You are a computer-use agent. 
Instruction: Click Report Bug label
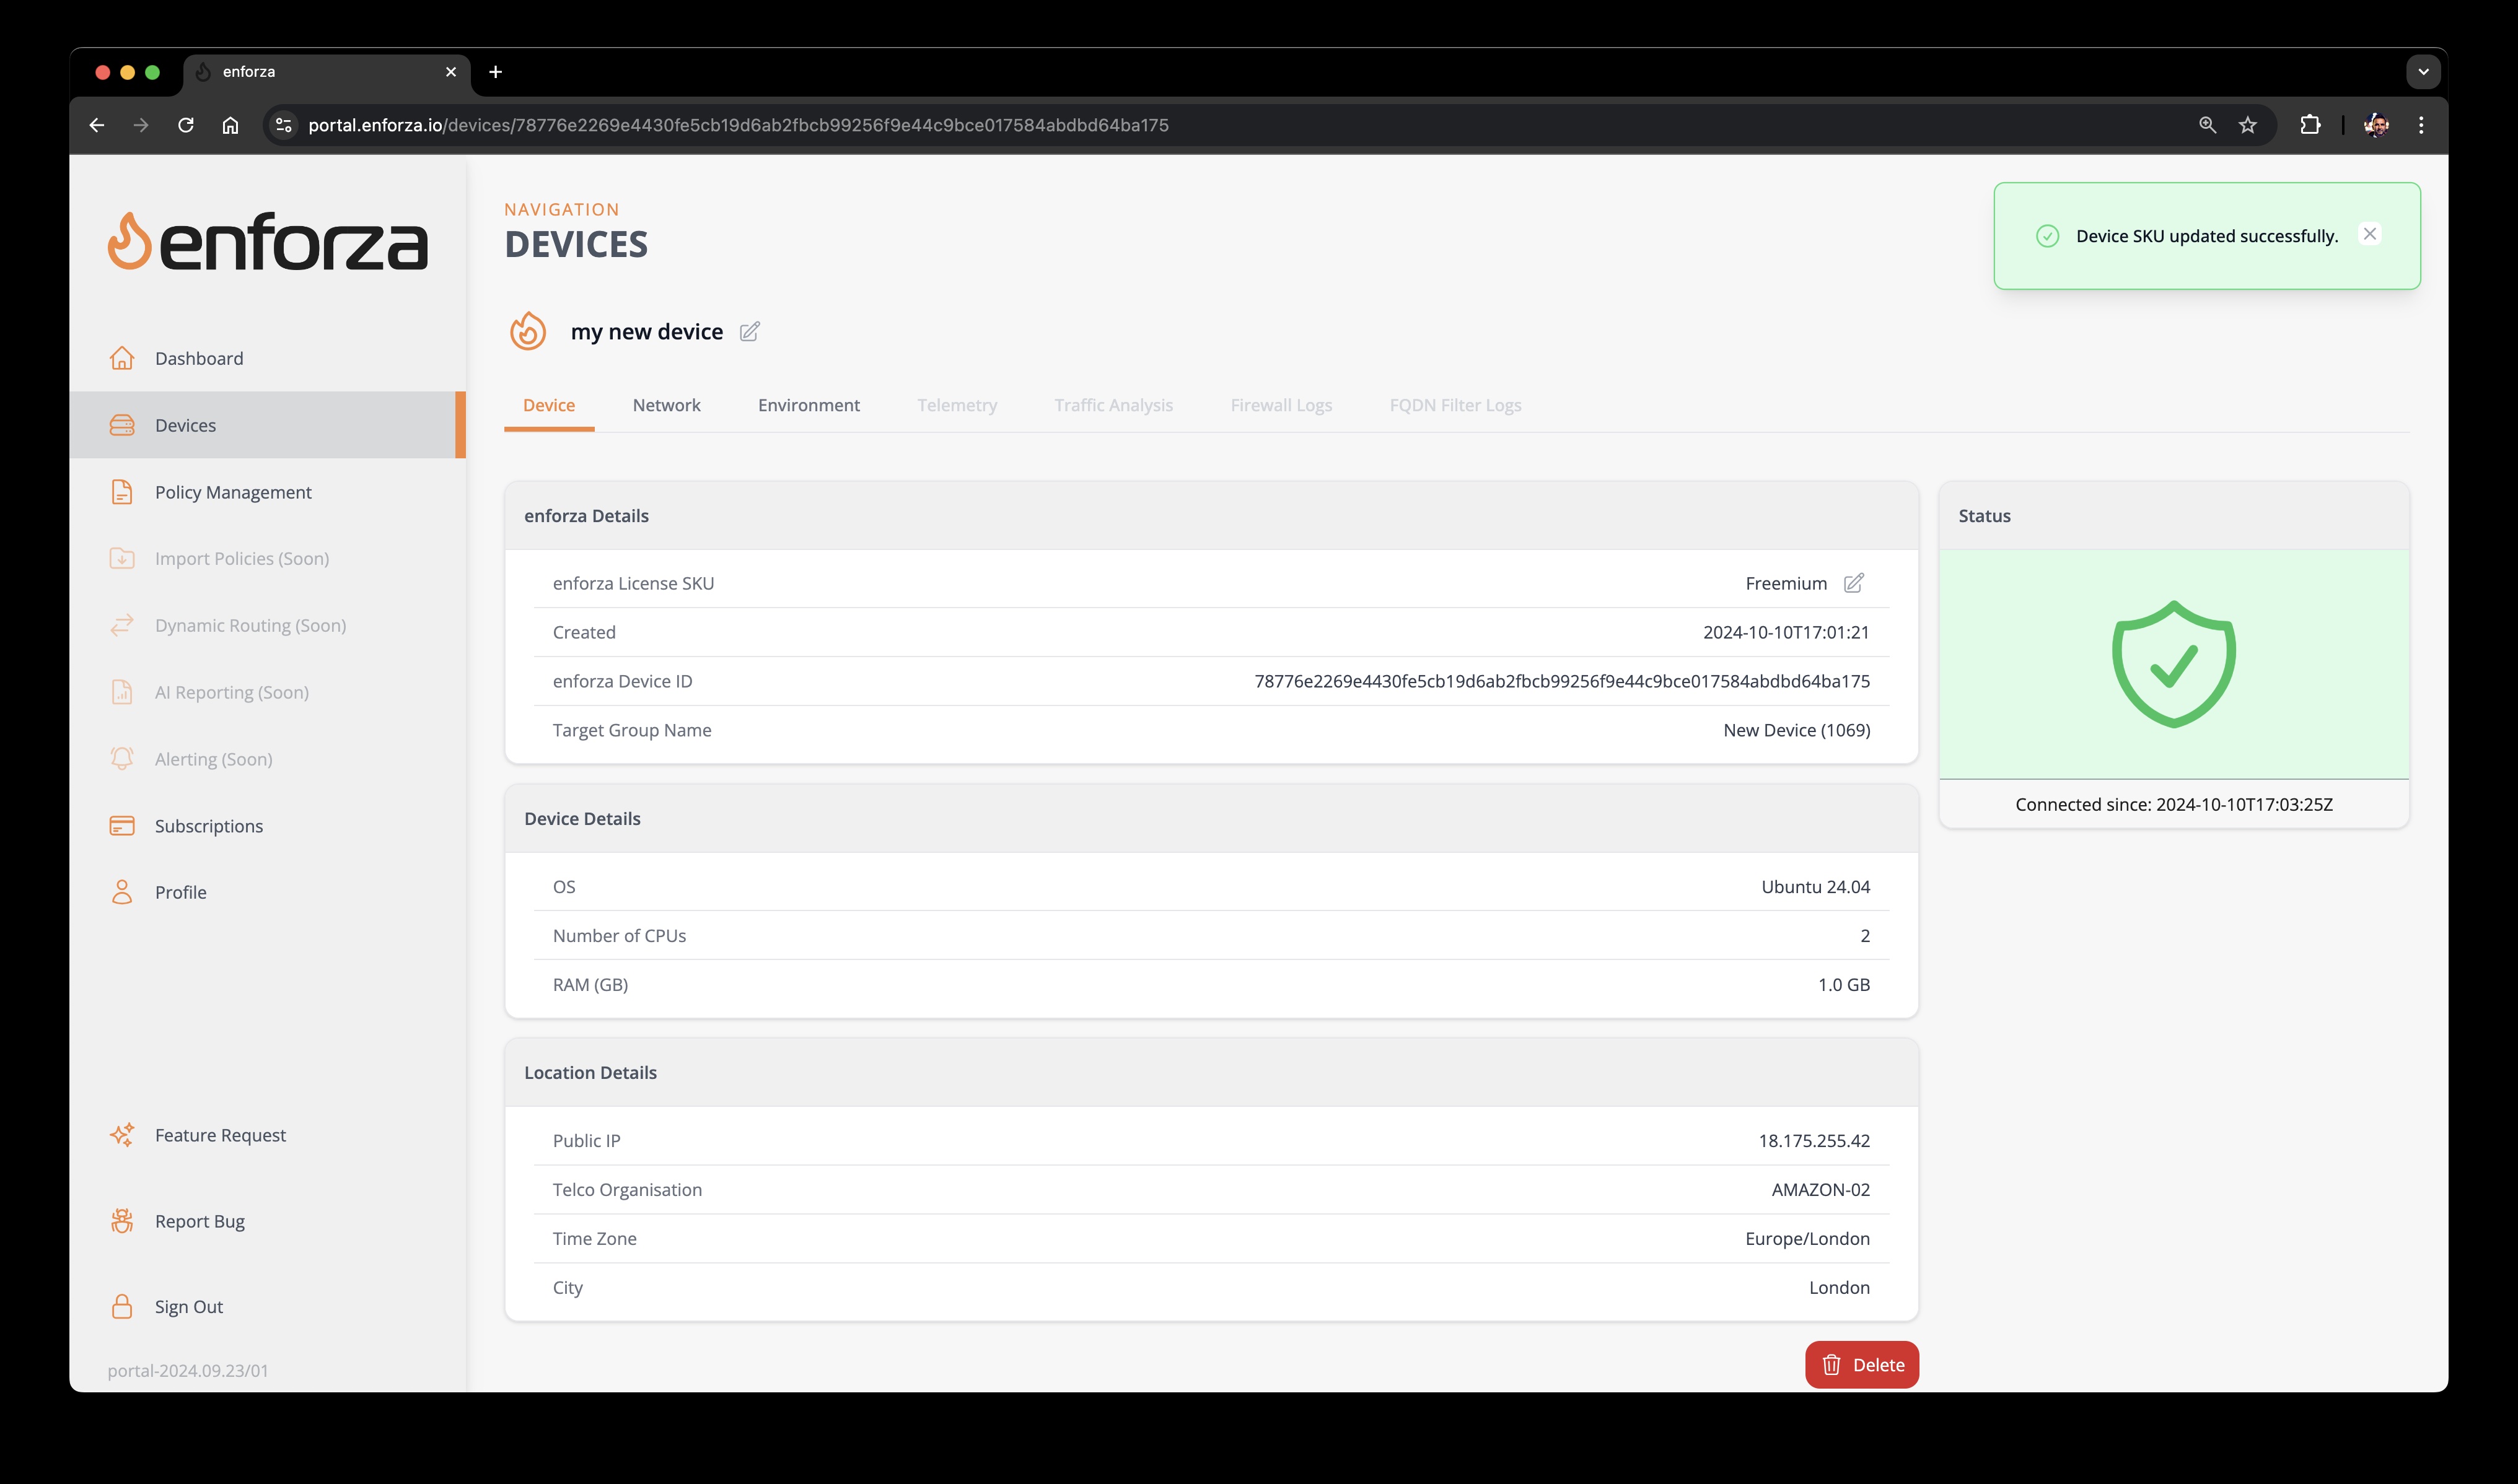click(x=200, y=1221)
